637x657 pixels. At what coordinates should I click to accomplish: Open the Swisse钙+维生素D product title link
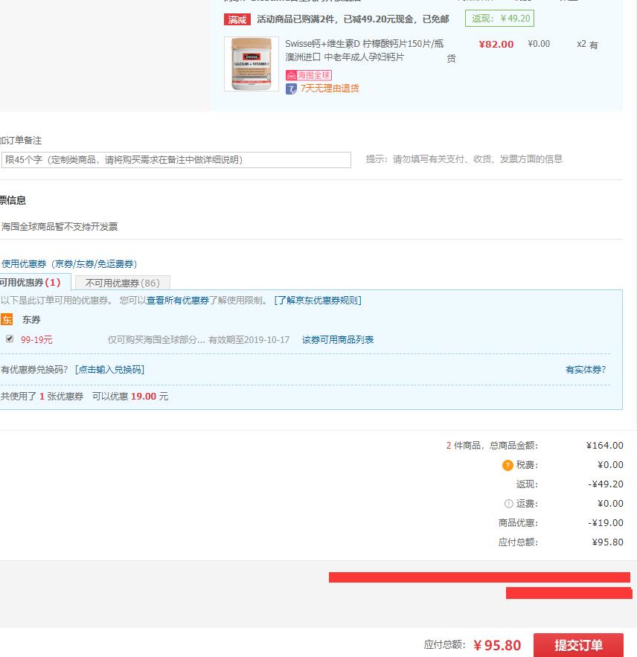[x=364, y=51]
